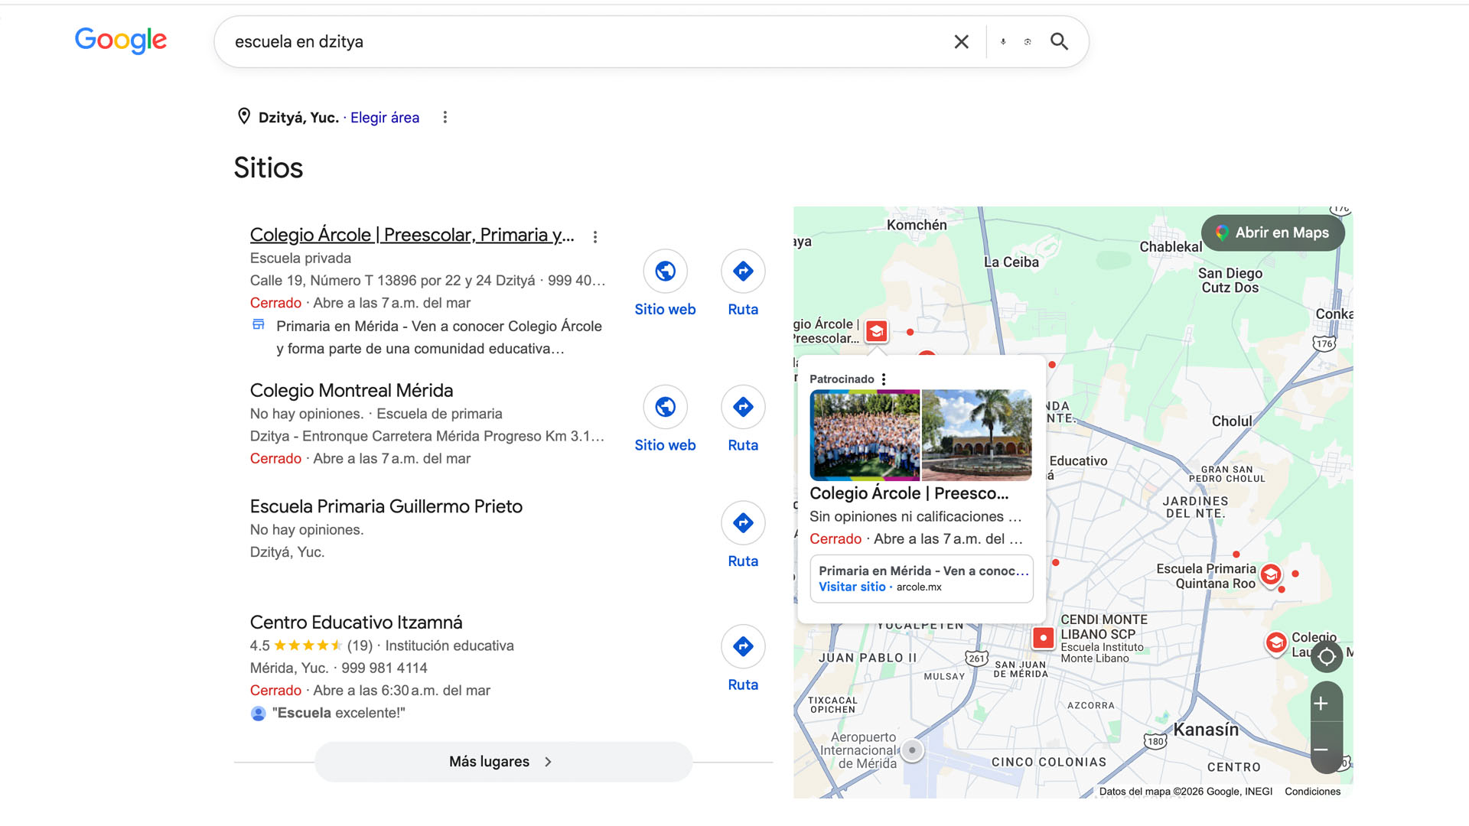Click the Colegio school pin near the locate button

tap(1276, 643)
